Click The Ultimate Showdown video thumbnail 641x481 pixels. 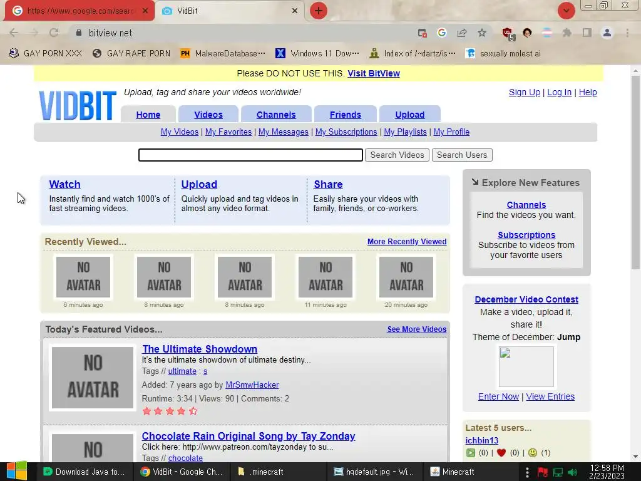(x=93, y=378)
